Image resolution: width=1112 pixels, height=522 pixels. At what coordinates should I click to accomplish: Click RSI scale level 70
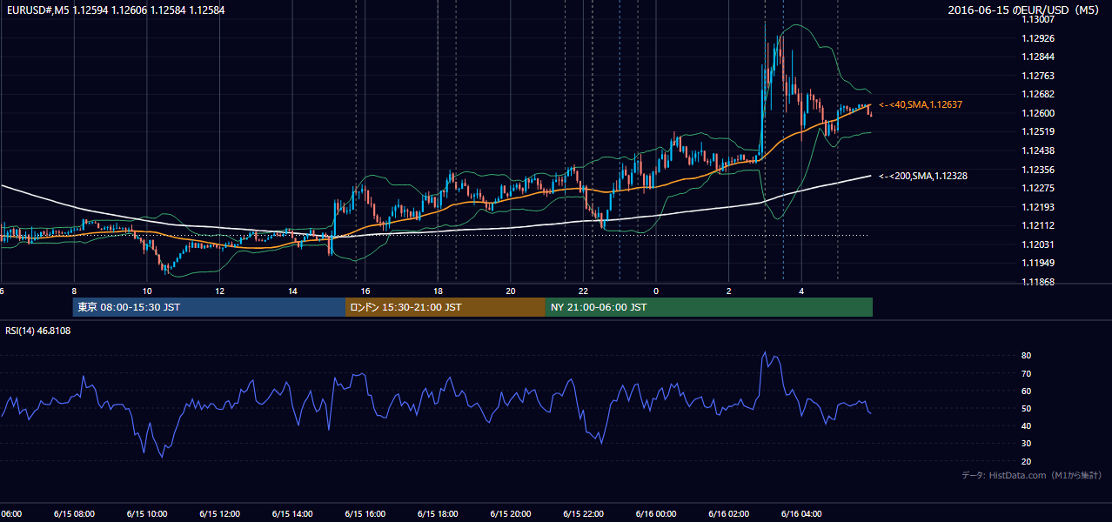[x=1027, y=373]
